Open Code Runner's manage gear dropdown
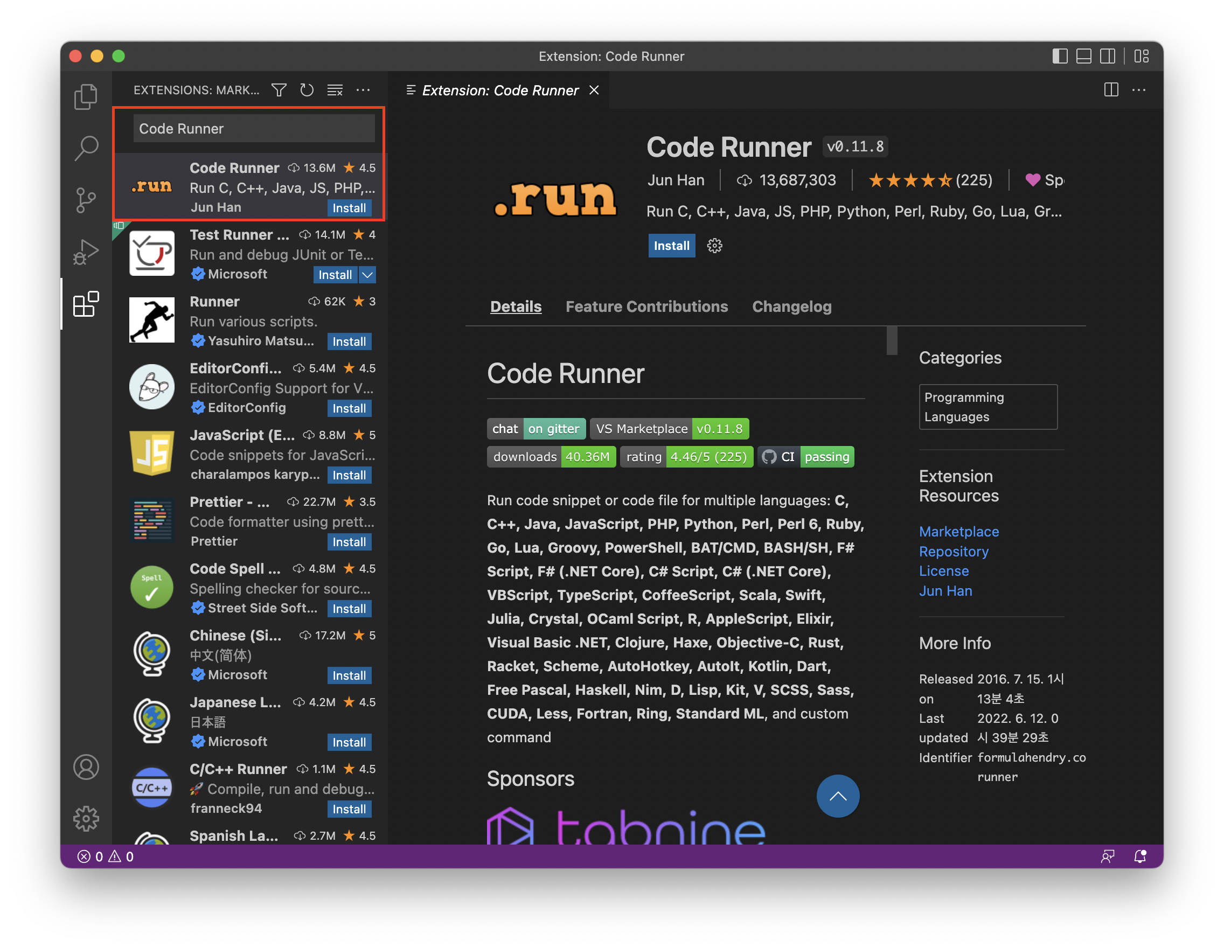 pyautogui.click(x=714, y=246)
